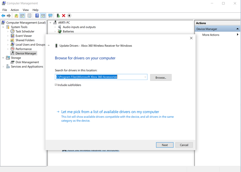Collapse the Storage tree node
Viewport: 241px width, 172px height.
pos(3,58)
